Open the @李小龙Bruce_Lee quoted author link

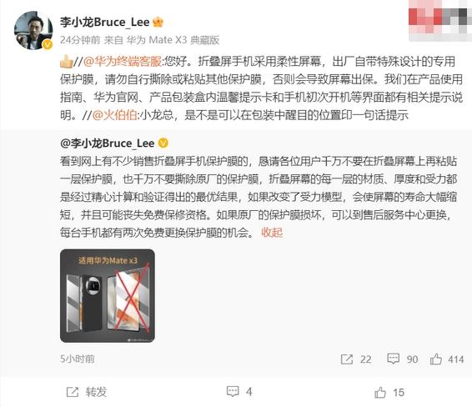[108, 143]
